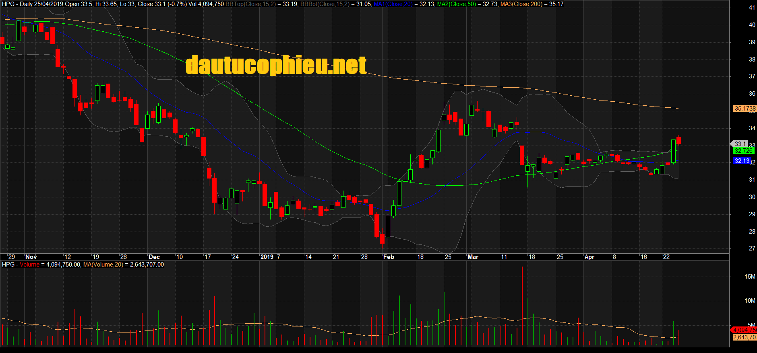757x353 pixels.
Task: Click the Dec marker on date axis
Action: coord(154,257)
